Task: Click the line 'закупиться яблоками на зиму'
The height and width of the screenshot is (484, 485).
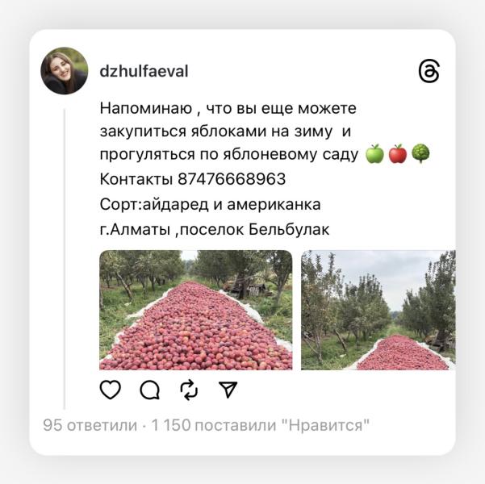Action: pos(216,131)
